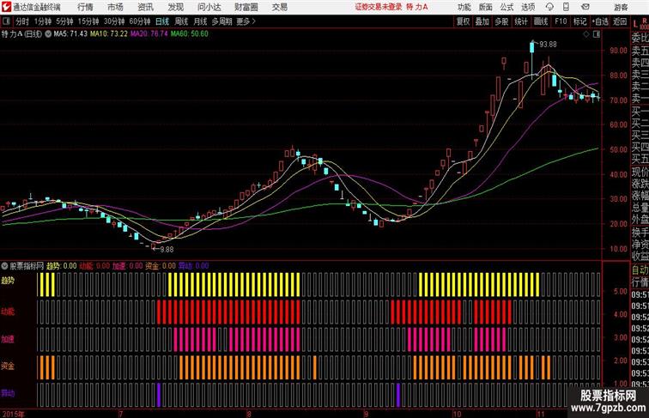This screenshot has height=418, width=649.
Task: Expand the 版面 dropdown menu
Action: 486,7
